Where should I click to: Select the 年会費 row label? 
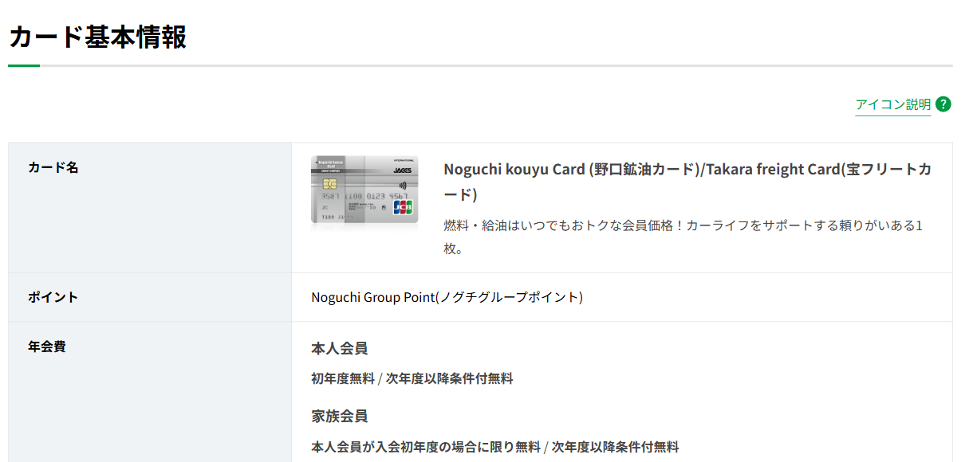pyautogui.click(x=47, y=346)
